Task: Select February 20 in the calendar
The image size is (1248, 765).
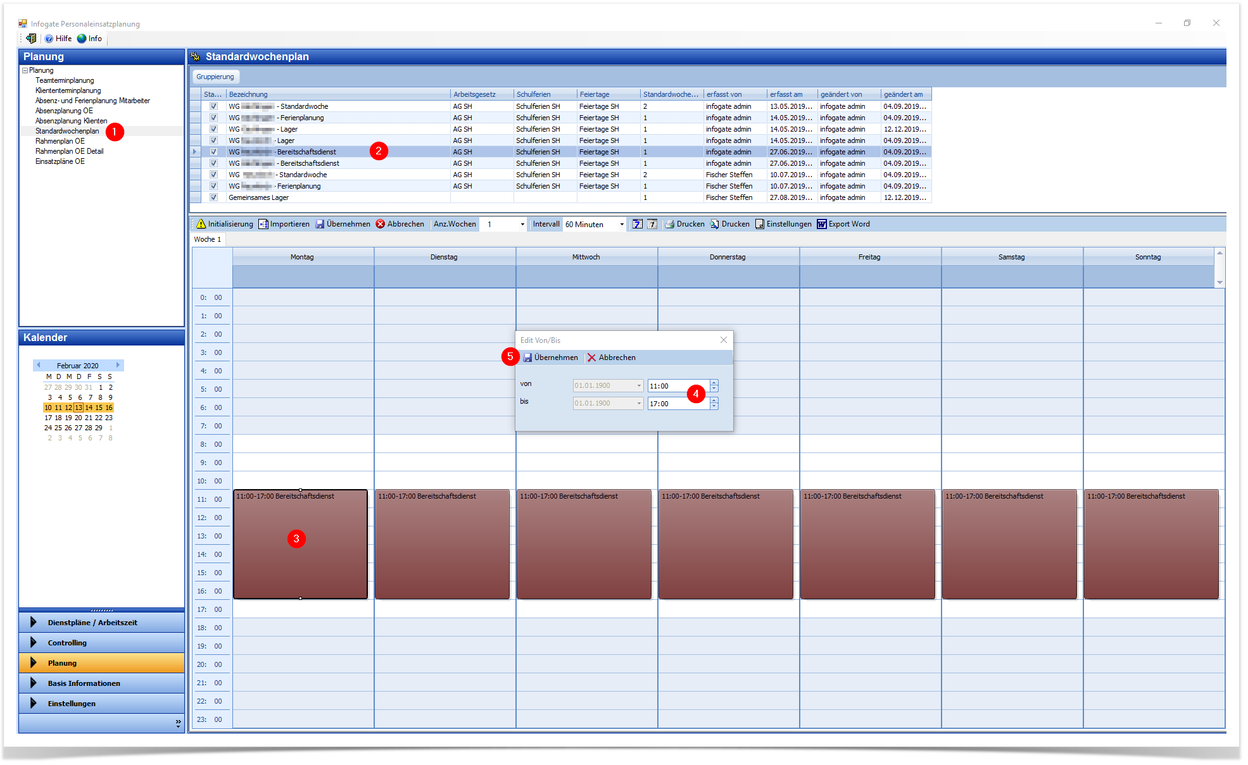Action: tap(78, 418)
